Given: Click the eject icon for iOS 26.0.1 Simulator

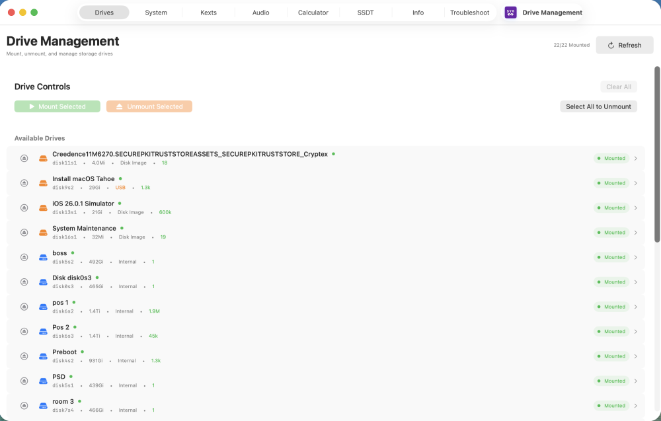Looking at the screenshot, I should point(24,208).
